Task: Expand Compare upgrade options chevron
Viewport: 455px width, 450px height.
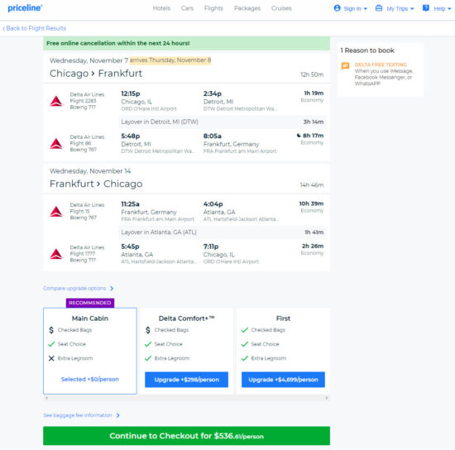Action: tap(112, 289)
